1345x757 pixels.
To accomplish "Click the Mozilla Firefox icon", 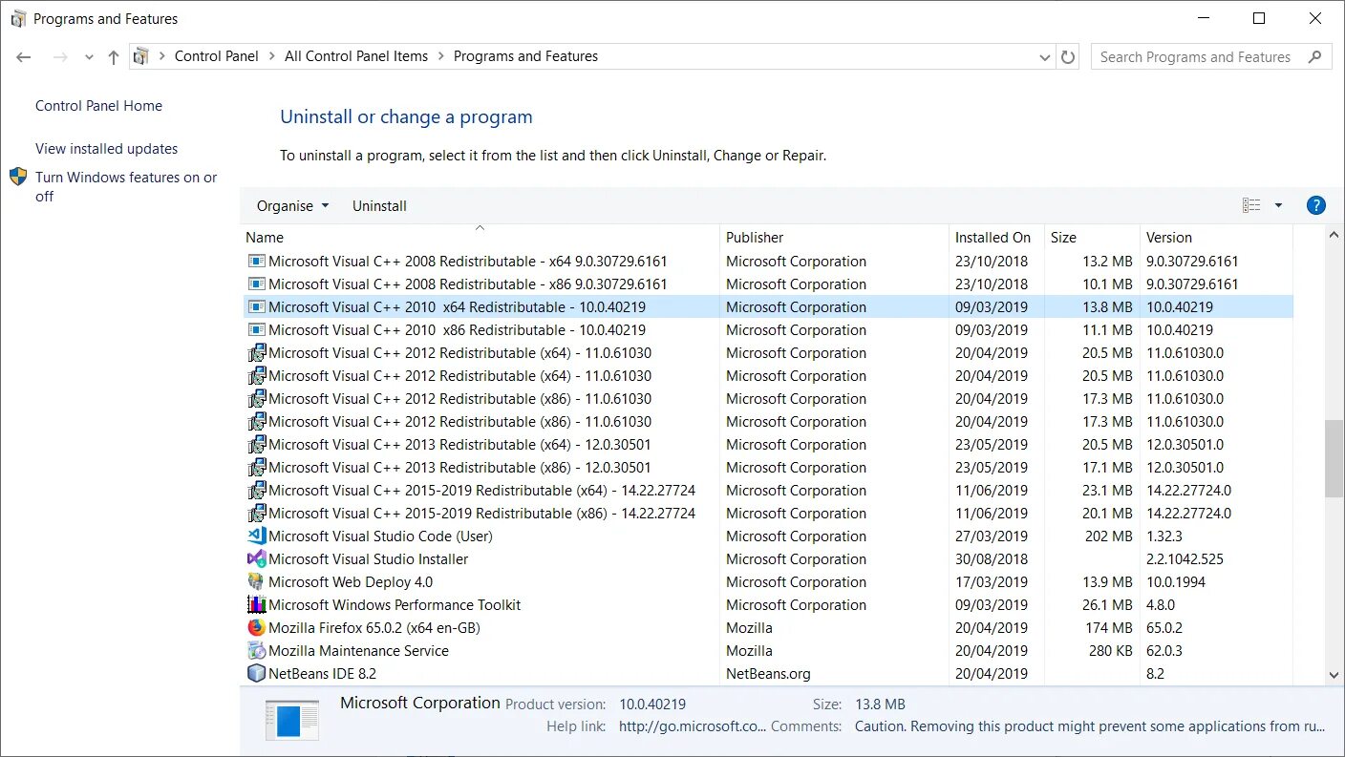I will tap(256, 628).
